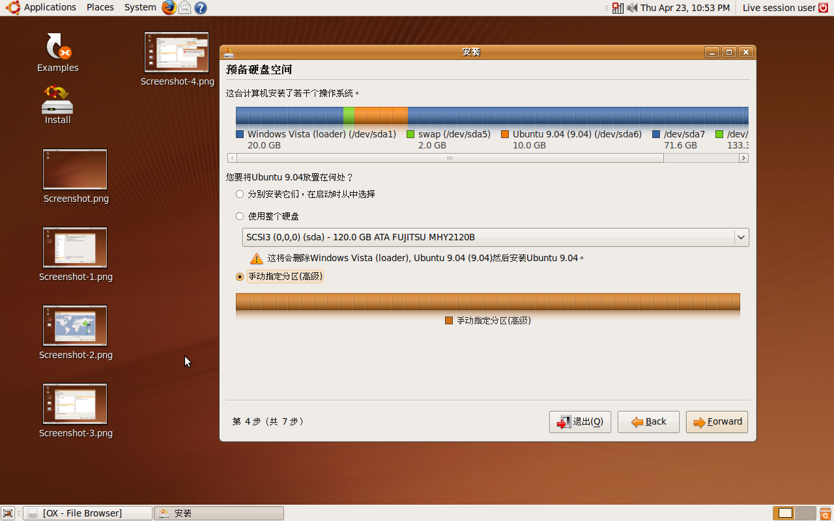Click the installer taskbar button
834x521 pixels.
(219, 513)
